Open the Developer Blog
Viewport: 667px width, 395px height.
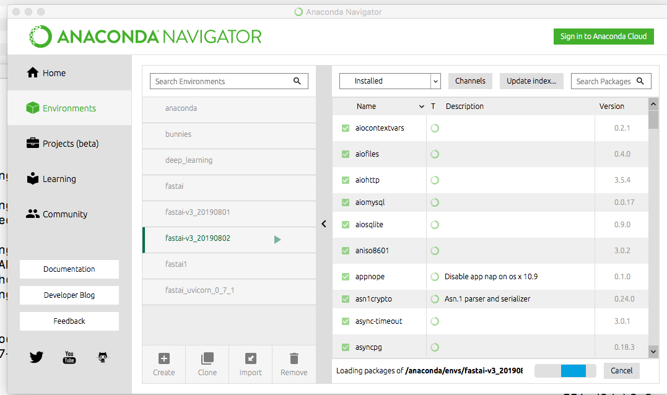[69, 295]
